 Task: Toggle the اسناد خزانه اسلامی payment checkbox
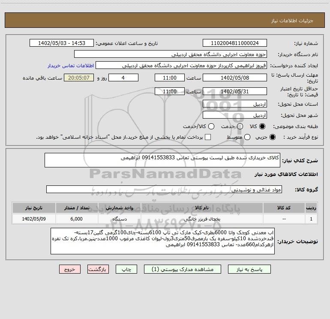point(208,137)
